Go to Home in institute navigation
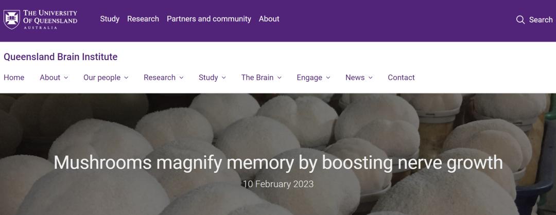Viewport: 556px width, 215px height. (14, 78)
